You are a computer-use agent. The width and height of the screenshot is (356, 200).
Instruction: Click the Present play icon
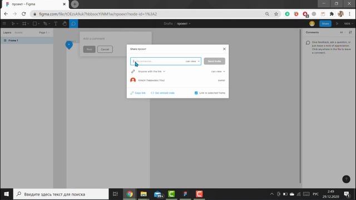tap(337, 23)
